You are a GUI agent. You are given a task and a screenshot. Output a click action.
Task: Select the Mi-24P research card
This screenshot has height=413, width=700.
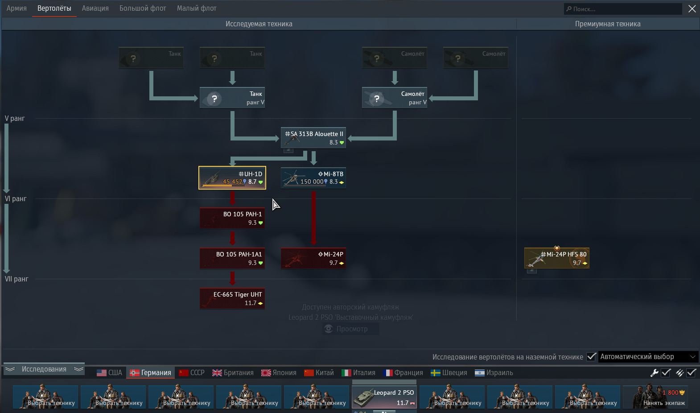click(313, 258)
